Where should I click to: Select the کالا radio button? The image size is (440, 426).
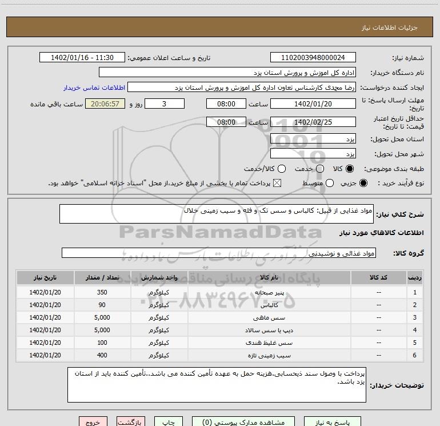pos(350,169)
